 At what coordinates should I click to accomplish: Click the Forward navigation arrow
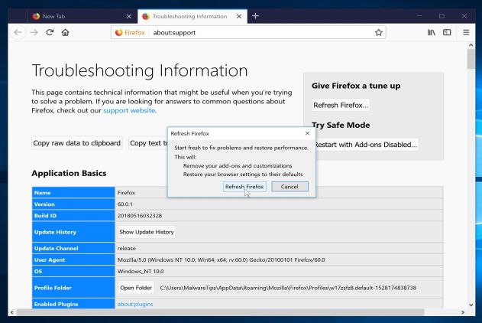[x=34, y=32]
